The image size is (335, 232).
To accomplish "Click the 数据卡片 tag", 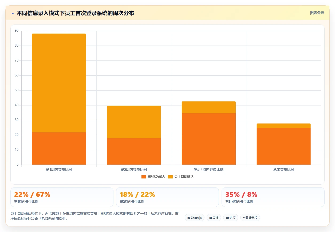I will [250, 218].
